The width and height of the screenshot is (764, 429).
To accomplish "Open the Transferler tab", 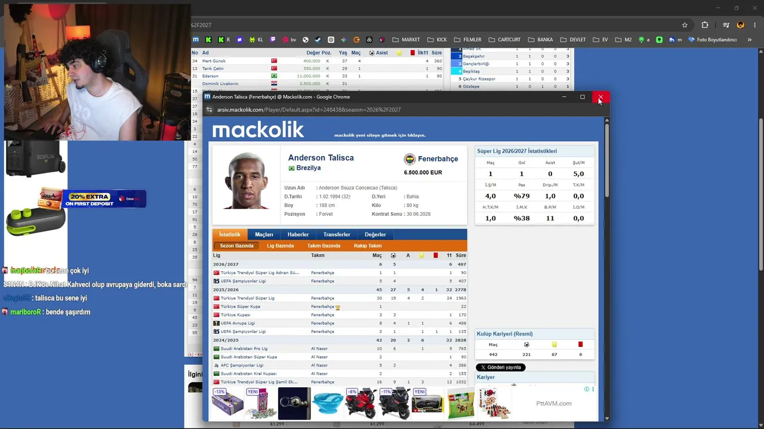I will click(337, 235).
